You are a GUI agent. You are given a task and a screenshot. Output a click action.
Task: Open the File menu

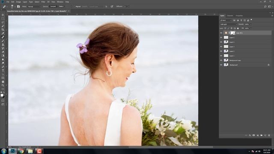tap(8, 2)
